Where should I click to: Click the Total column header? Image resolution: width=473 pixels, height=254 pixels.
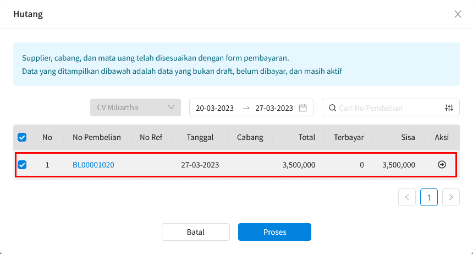[307, 137]
